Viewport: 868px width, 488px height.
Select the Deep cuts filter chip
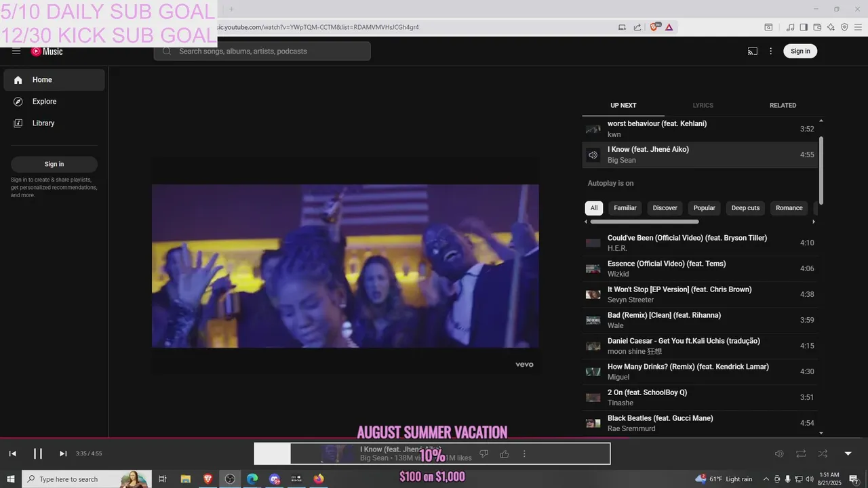(745, 208)
